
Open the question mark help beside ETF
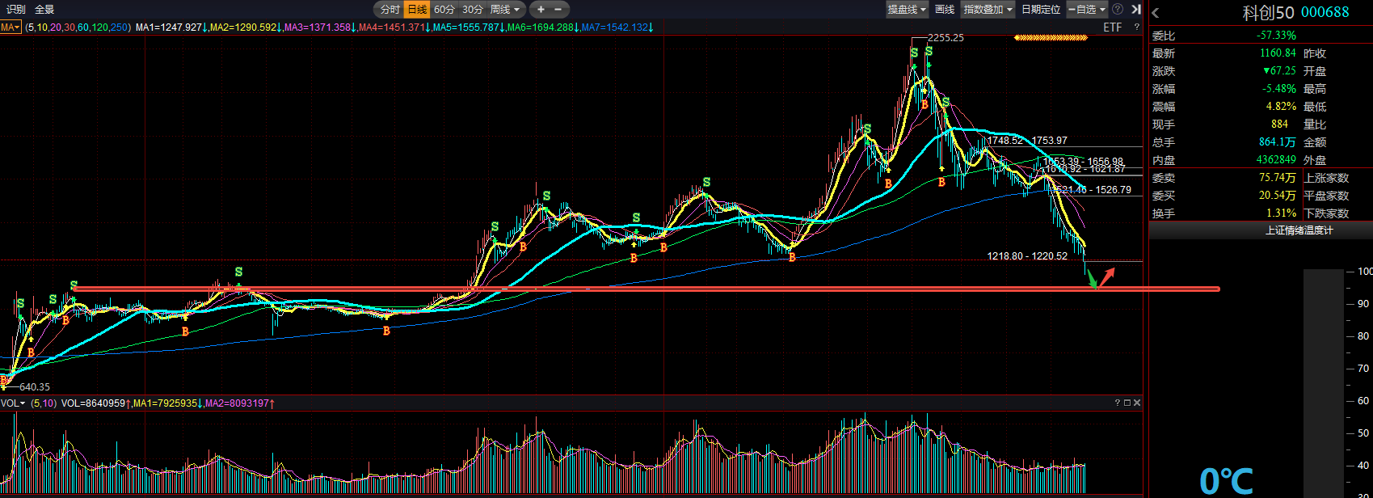[1136, 27]
